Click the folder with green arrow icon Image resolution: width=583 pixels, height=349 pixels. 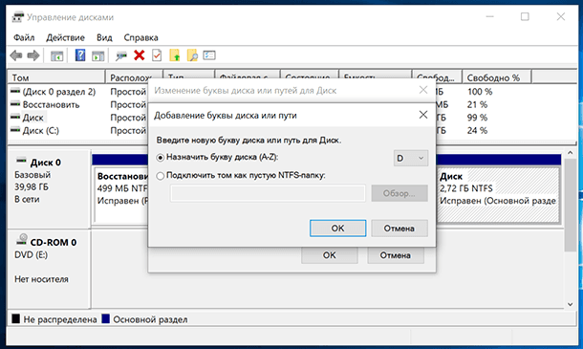(x=175, y=55)
